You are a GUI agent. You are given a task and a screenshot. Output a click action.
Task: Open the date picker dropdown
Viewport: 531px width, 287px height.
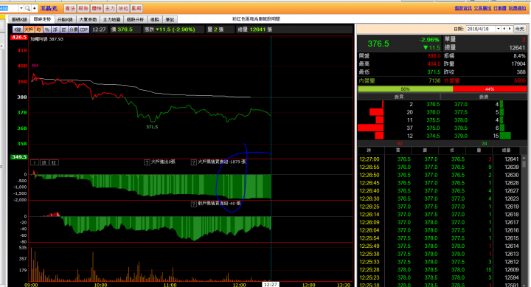coord(499,29)
